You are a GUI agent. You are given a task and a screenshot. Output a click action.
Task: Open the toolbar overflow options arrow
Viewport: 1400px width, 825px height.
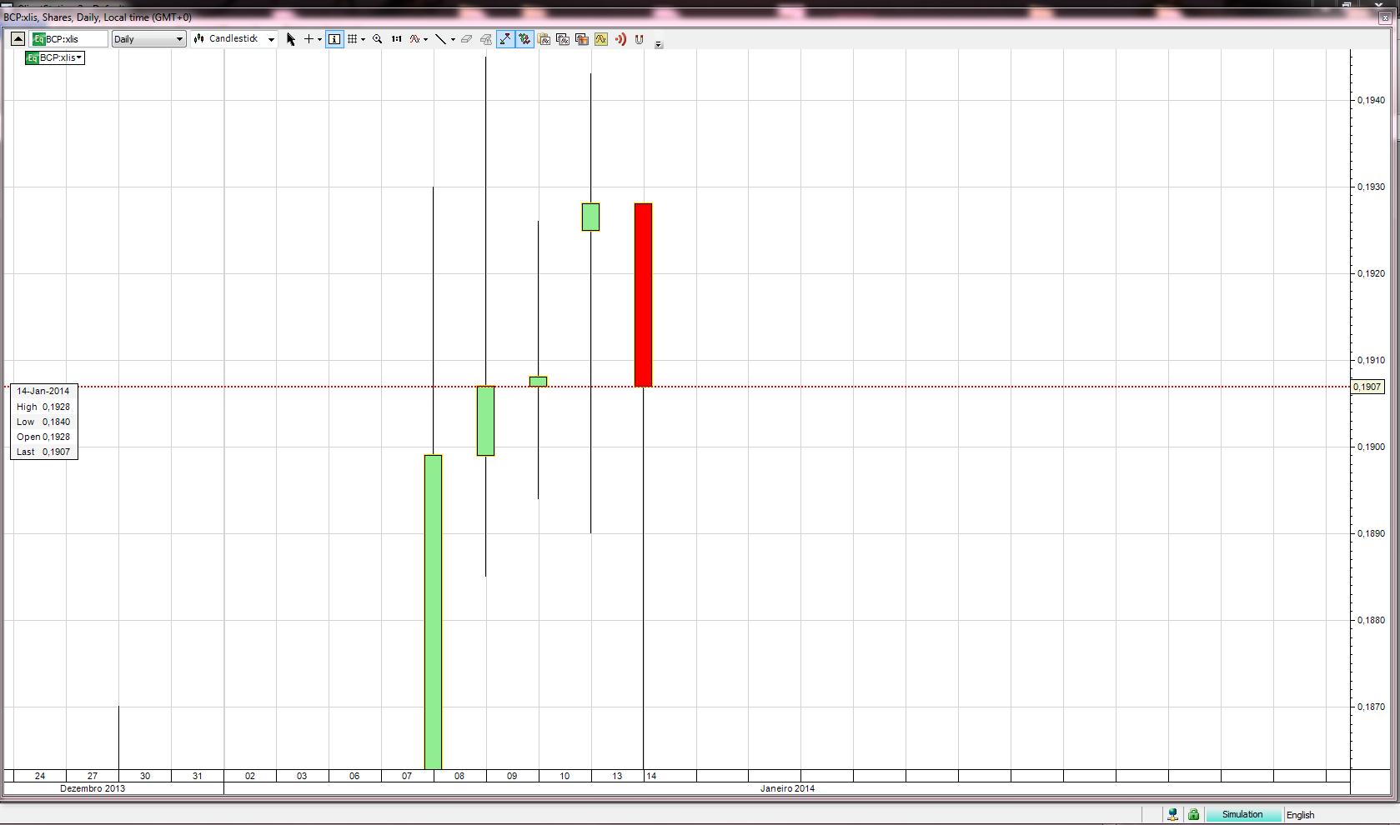tap(659, 44)
